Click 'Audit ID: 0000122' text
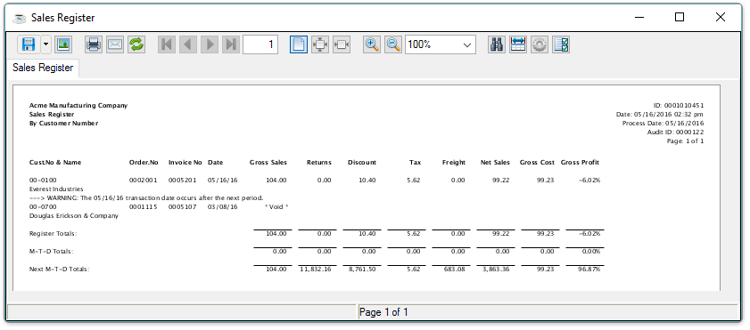 coord(675,133)
